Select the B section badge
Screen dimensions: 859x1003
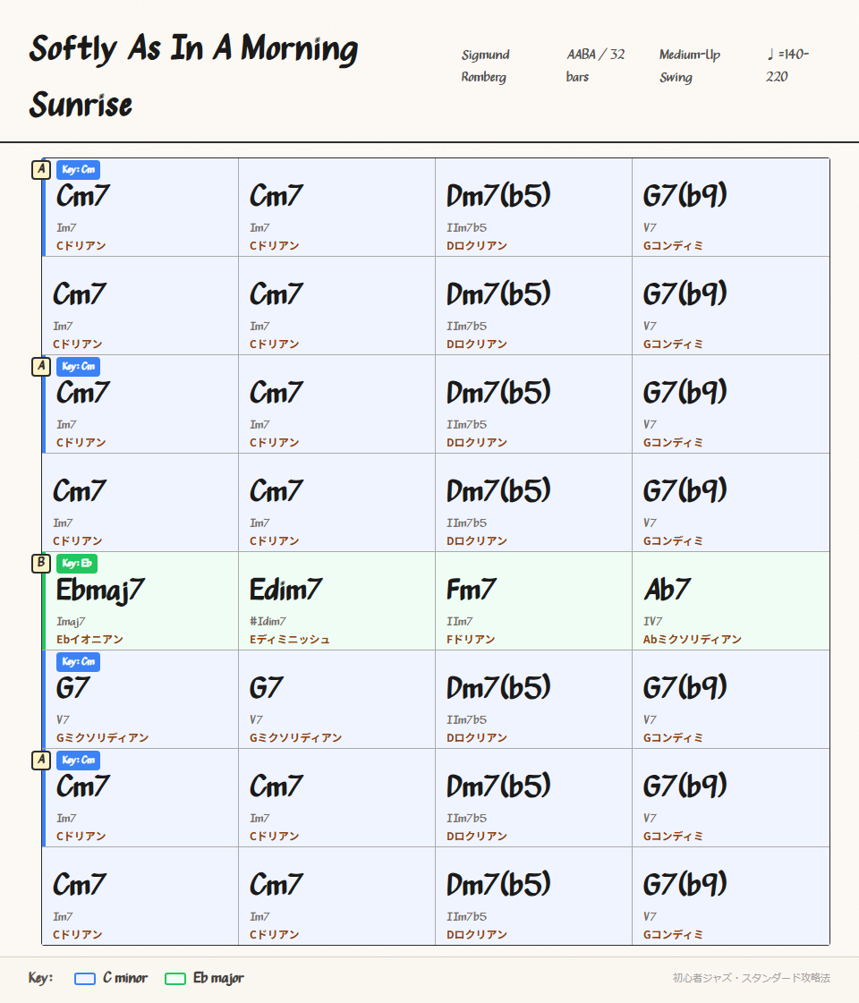(41, 563)
